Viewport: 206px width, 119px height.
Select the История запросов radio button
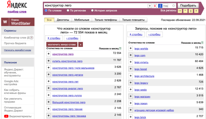coord(92,10)
